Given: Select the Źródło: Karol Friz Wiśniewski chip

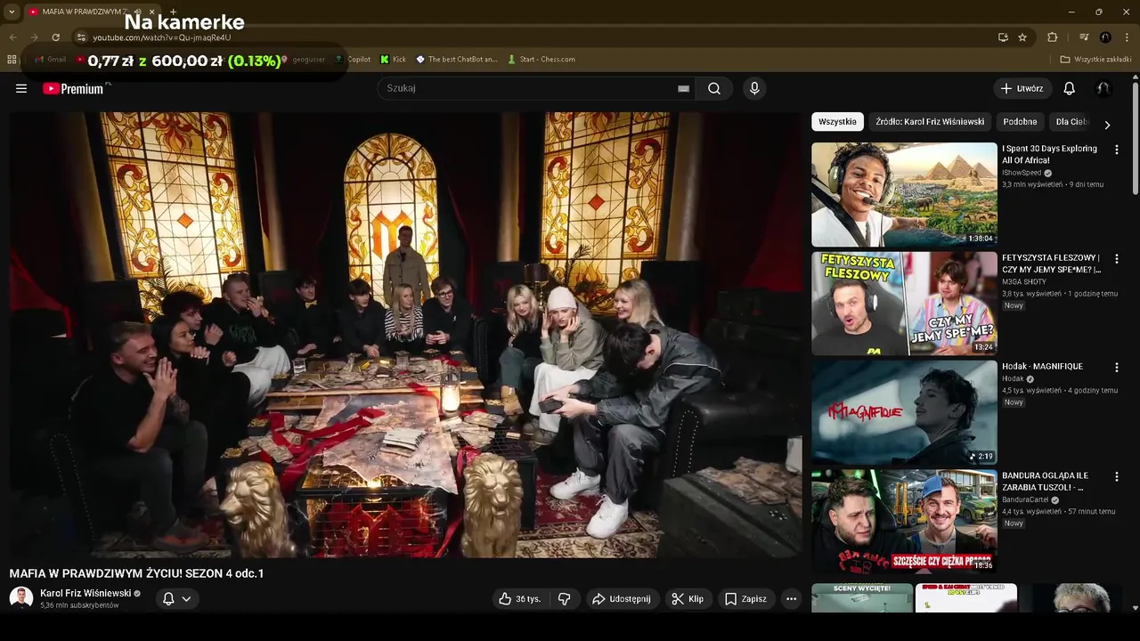Looking at the screenshot, I should [x=930, y=122].
